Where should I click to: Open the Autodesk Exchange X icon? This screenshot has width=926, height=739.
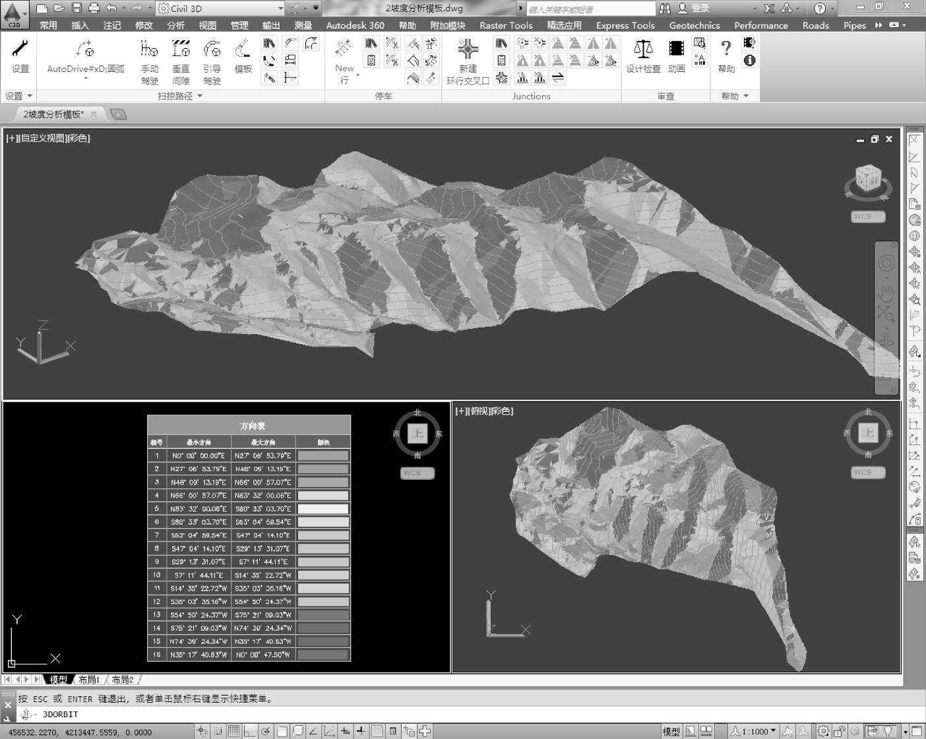point(769,8)
